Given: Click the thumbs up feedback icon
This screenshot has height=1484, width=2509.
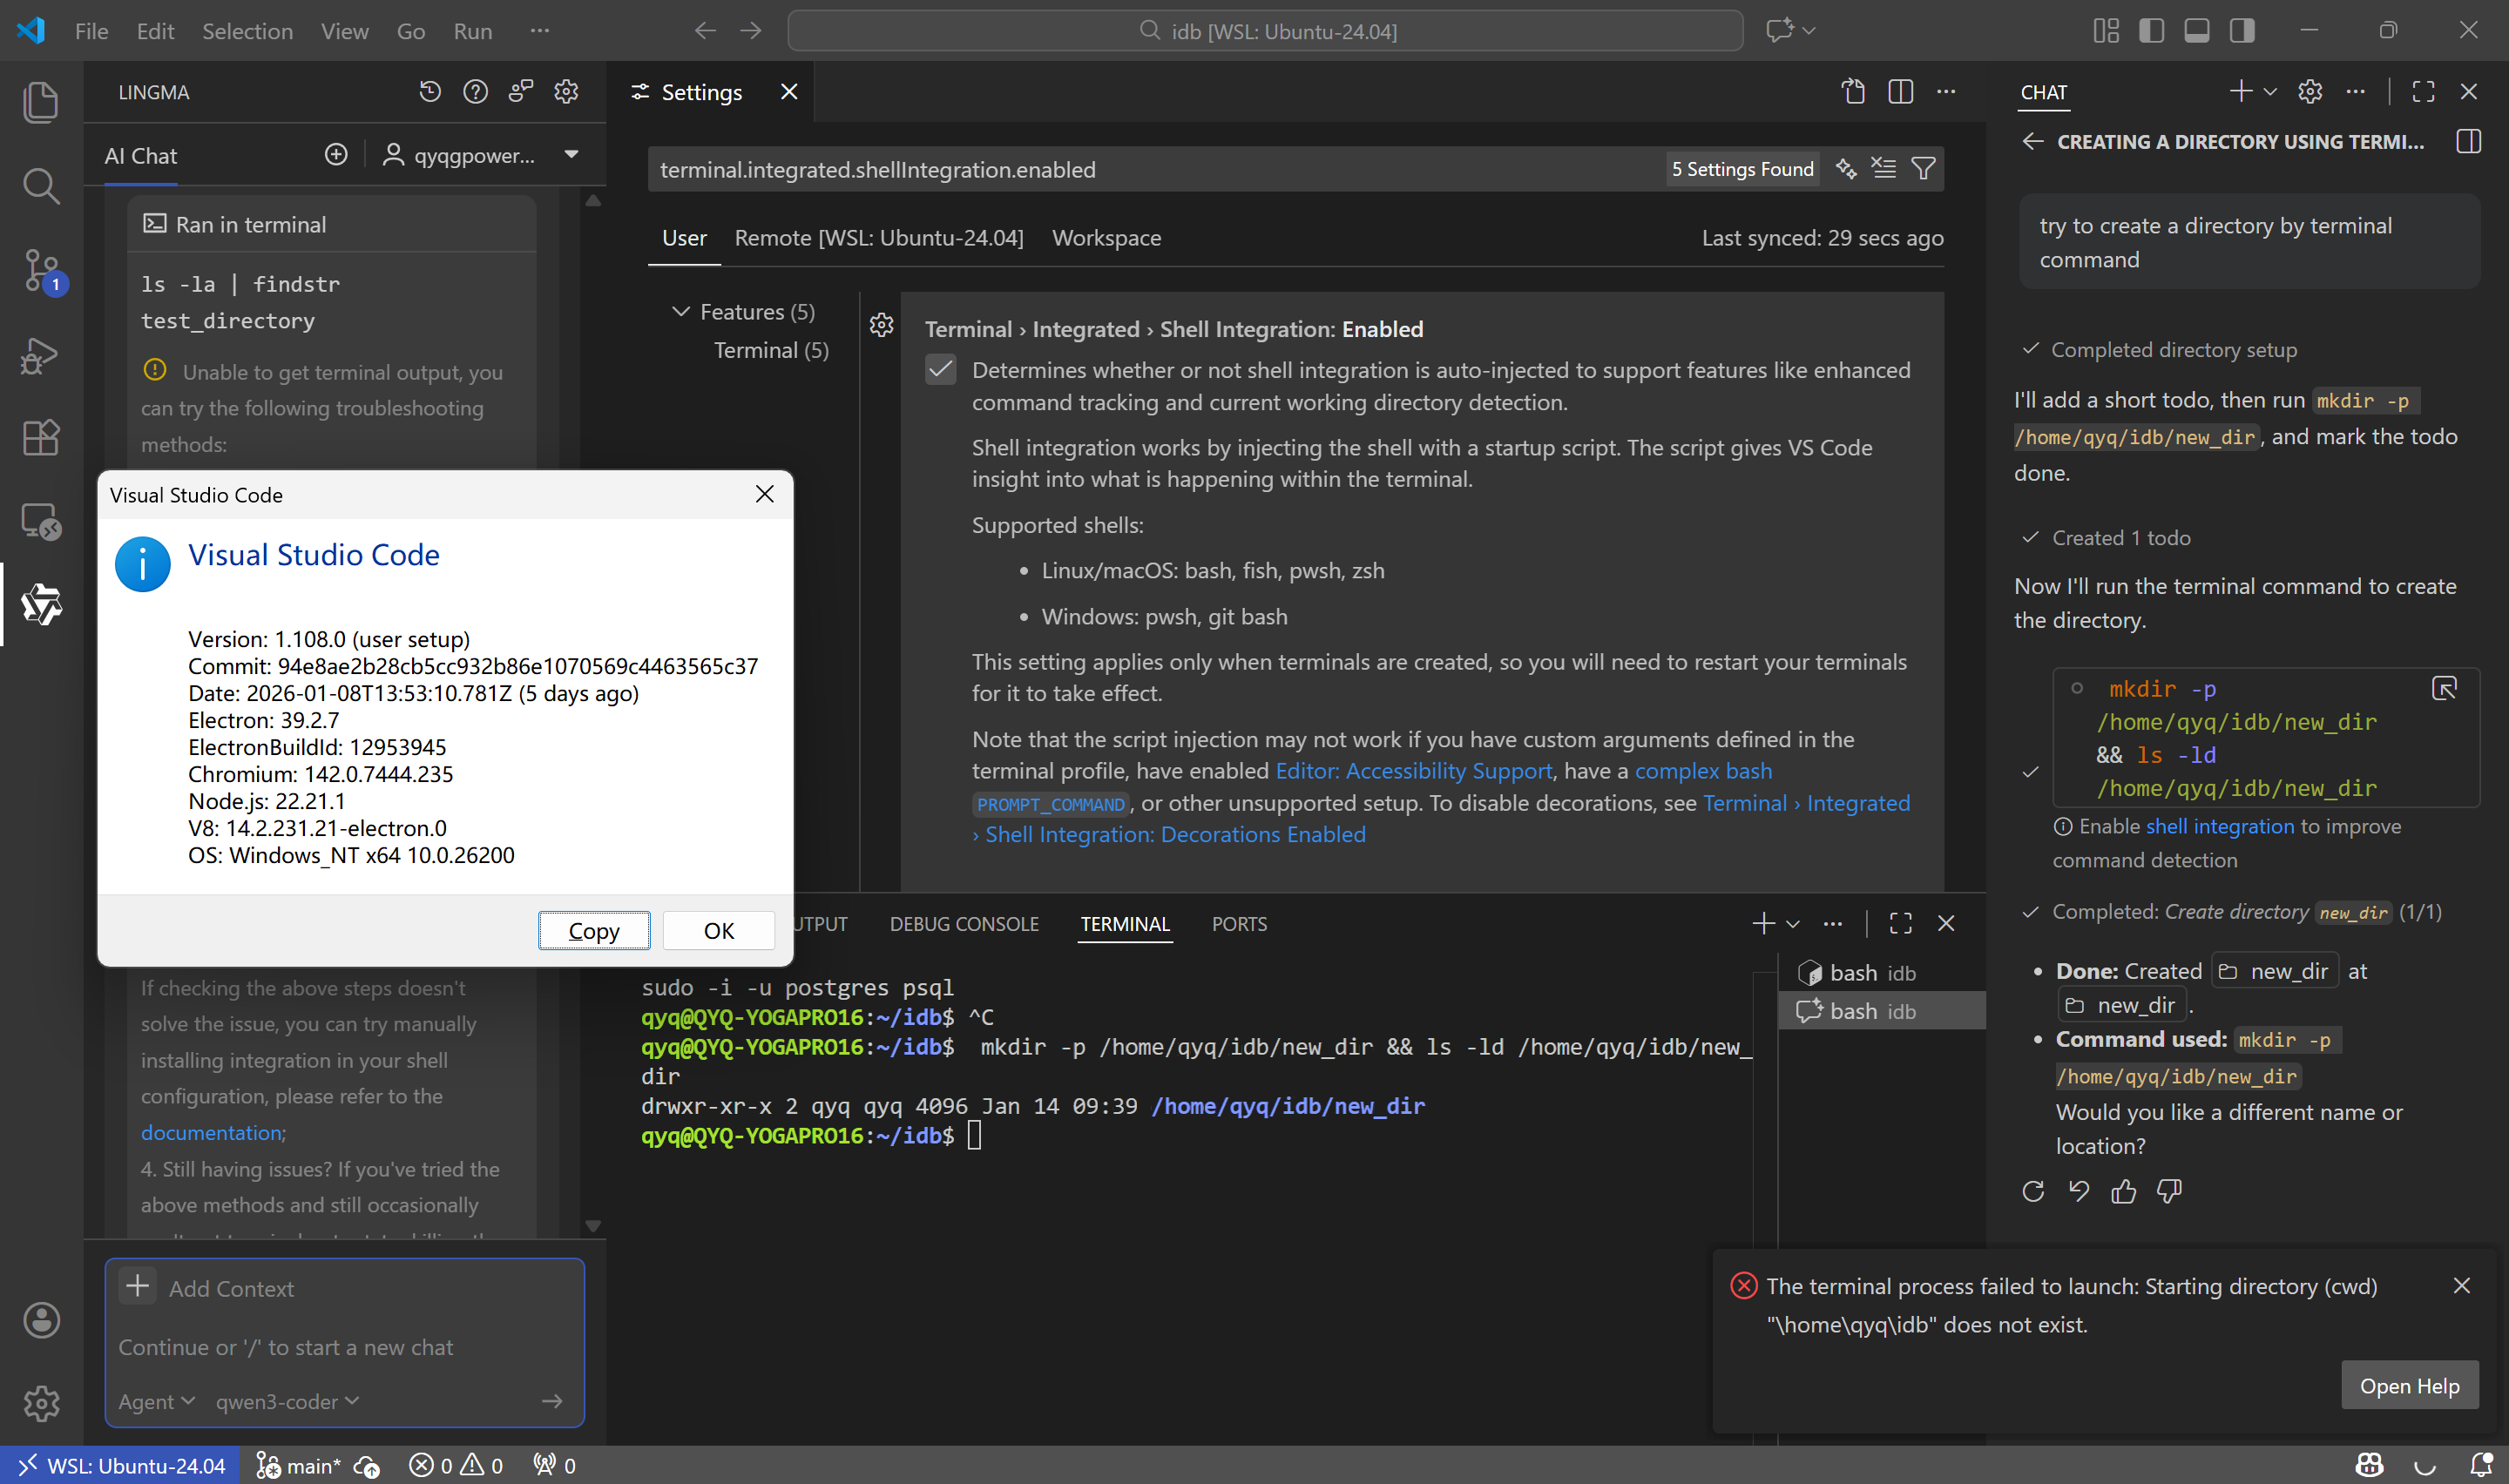Looking at the screenshot, I should coord(2123,1191).
